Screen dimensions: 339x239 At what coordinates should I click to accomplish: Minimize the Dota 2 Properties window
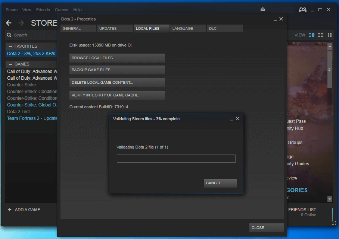click(275, 19)
